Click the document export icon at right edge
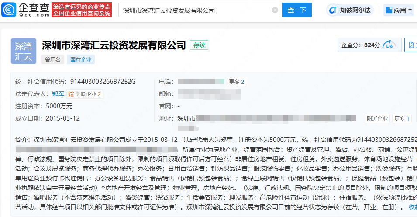This screenshot has height=217, width=417. pyautogui.click(x=411, y=45)
